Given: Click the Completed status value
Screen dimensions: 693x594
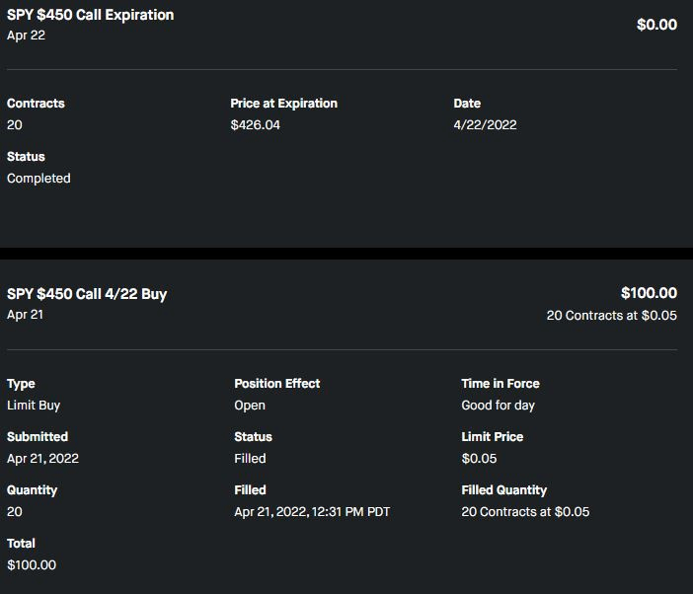Looking at the screenshot, I should (x=38, y=179).
